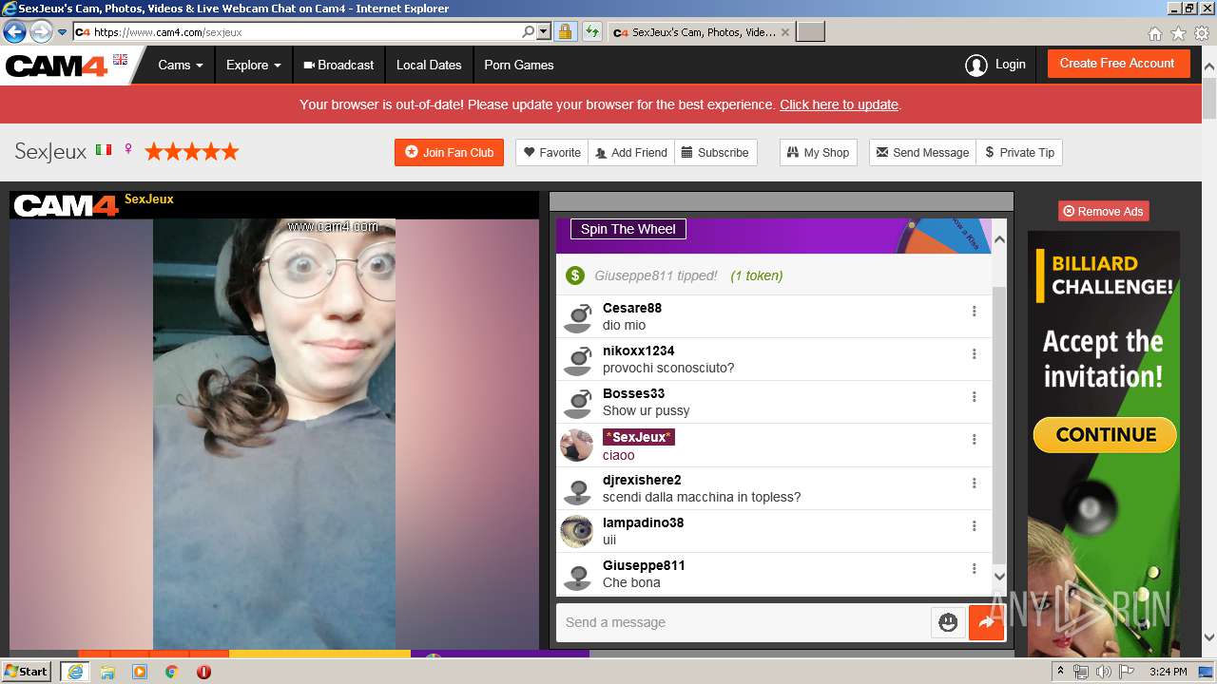Open browser Tools gear icon
Screen dimensions: 1217x684
1202,33
